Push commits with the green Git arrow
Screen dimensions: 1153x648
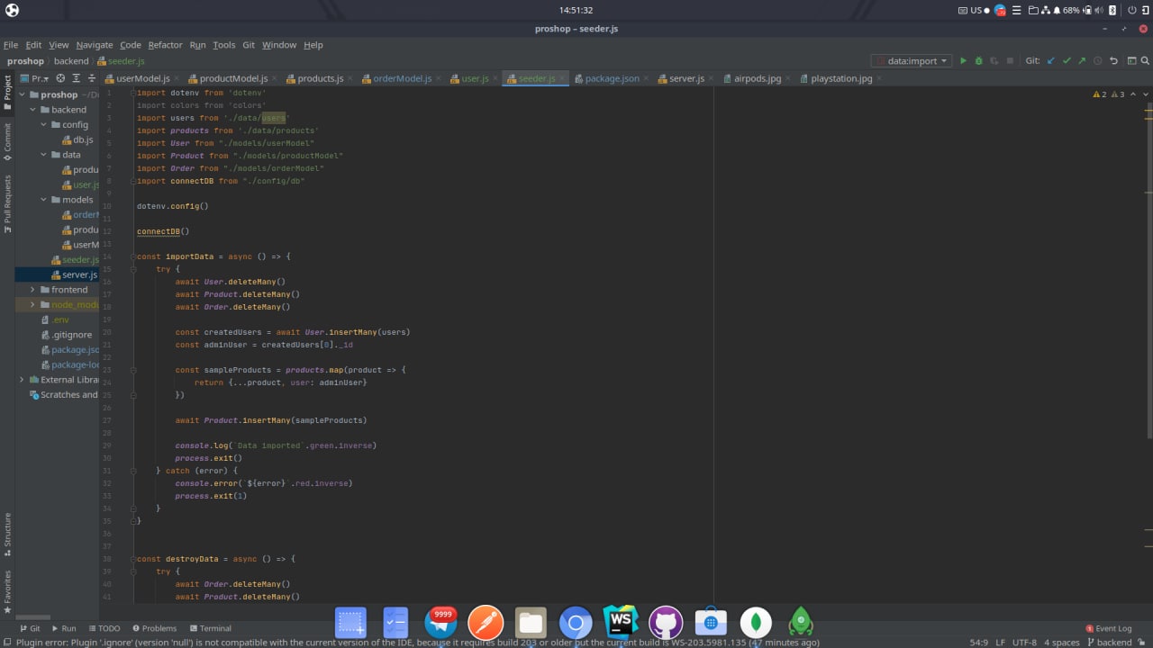(1082, 61)
